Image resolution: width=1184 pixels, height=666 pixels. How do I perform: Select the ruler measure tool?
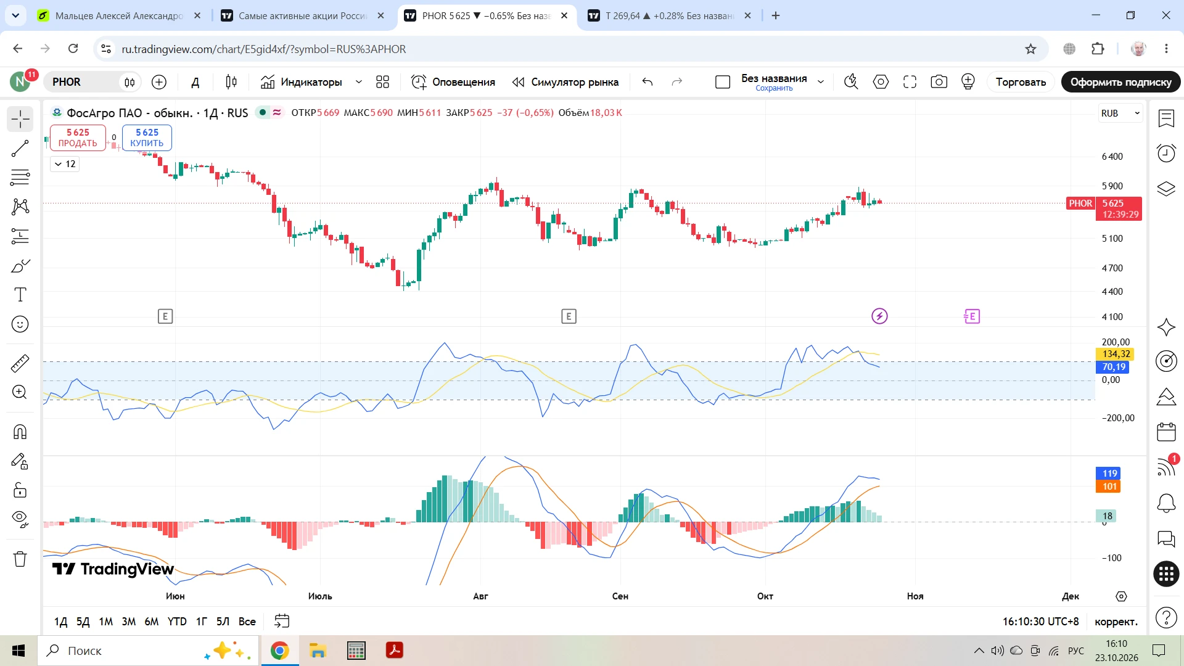click(x=20, y=363)
